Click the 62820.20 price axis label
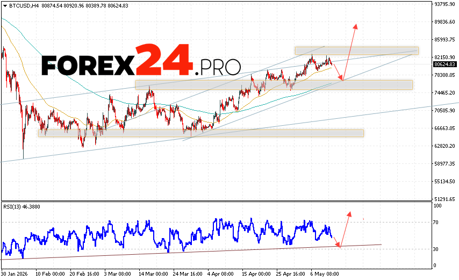Screen dimensions: 459x280 point(445,146)
